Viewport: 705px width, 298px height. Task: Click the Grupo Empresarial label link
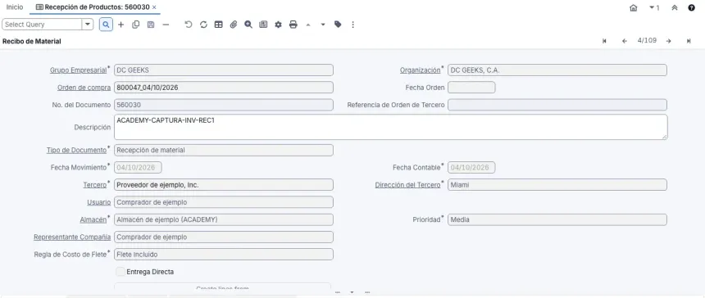coord(78,70)
